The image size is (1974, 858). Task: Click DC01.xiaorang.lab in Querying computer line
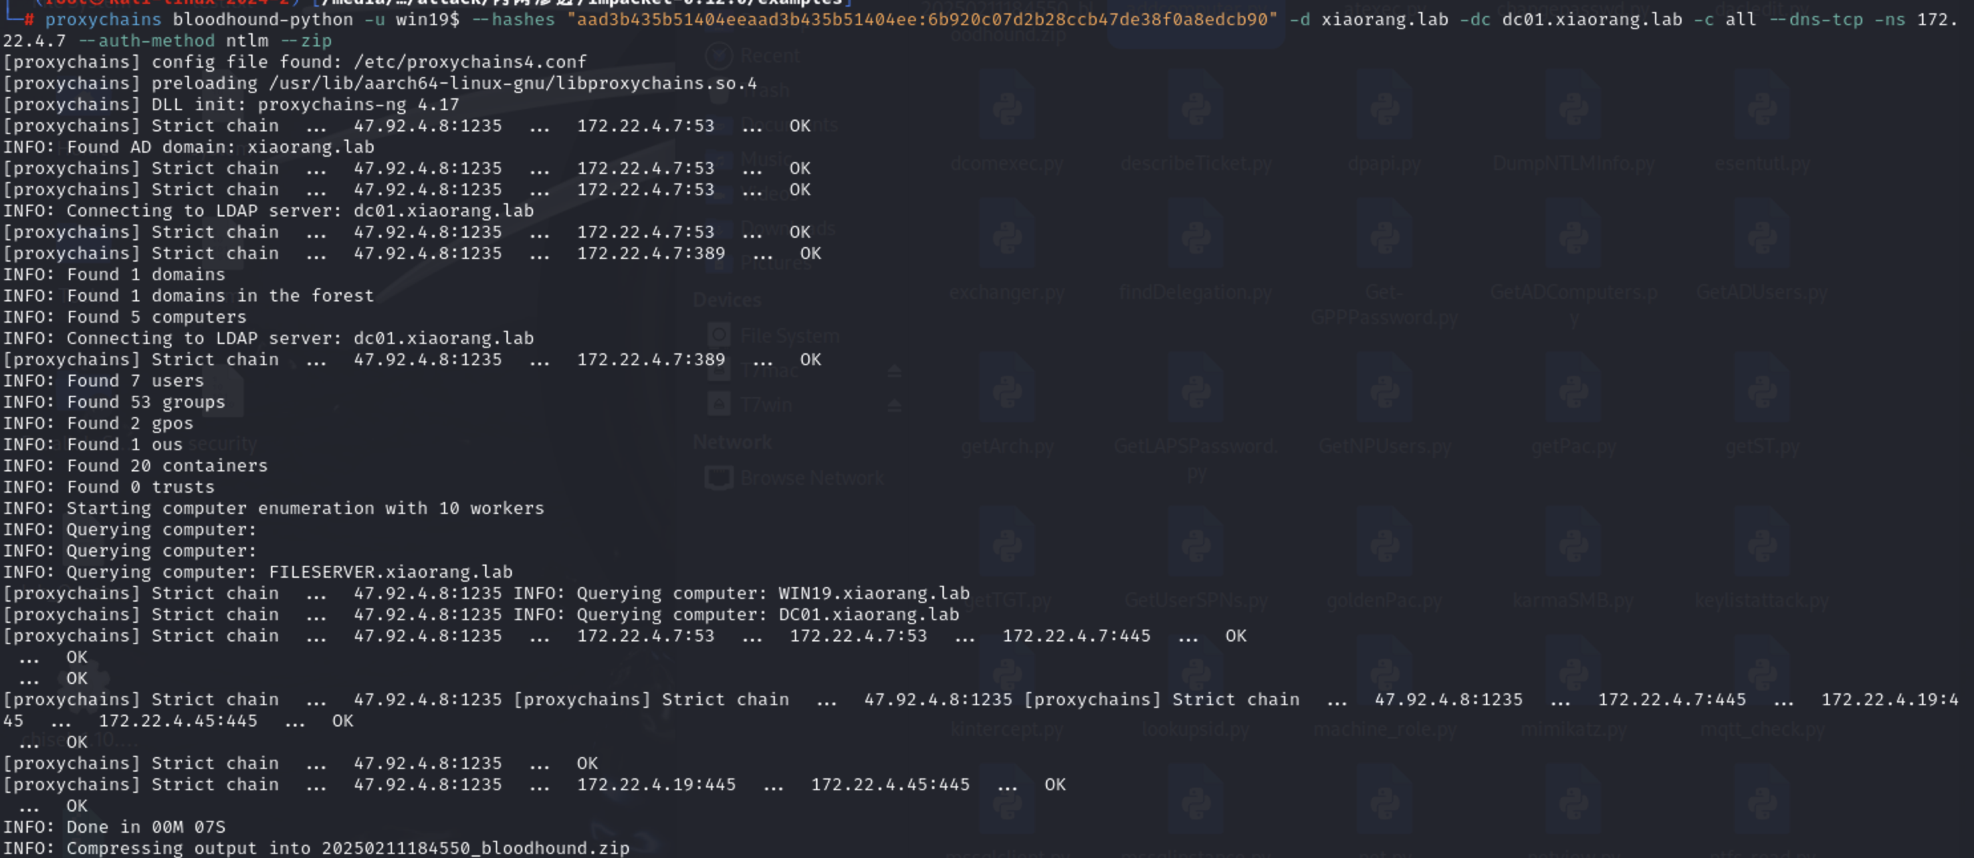click(869, 614)
